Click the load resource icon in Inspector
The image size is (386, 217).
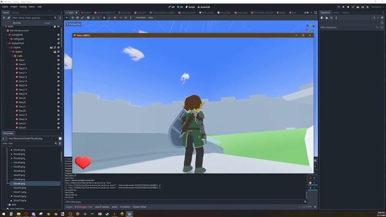(x=326, y=17)
